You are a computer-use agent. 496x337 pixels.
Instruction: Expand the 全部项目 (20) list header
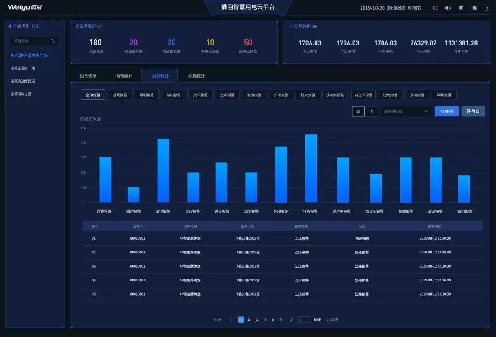click(x=24, y=26)
